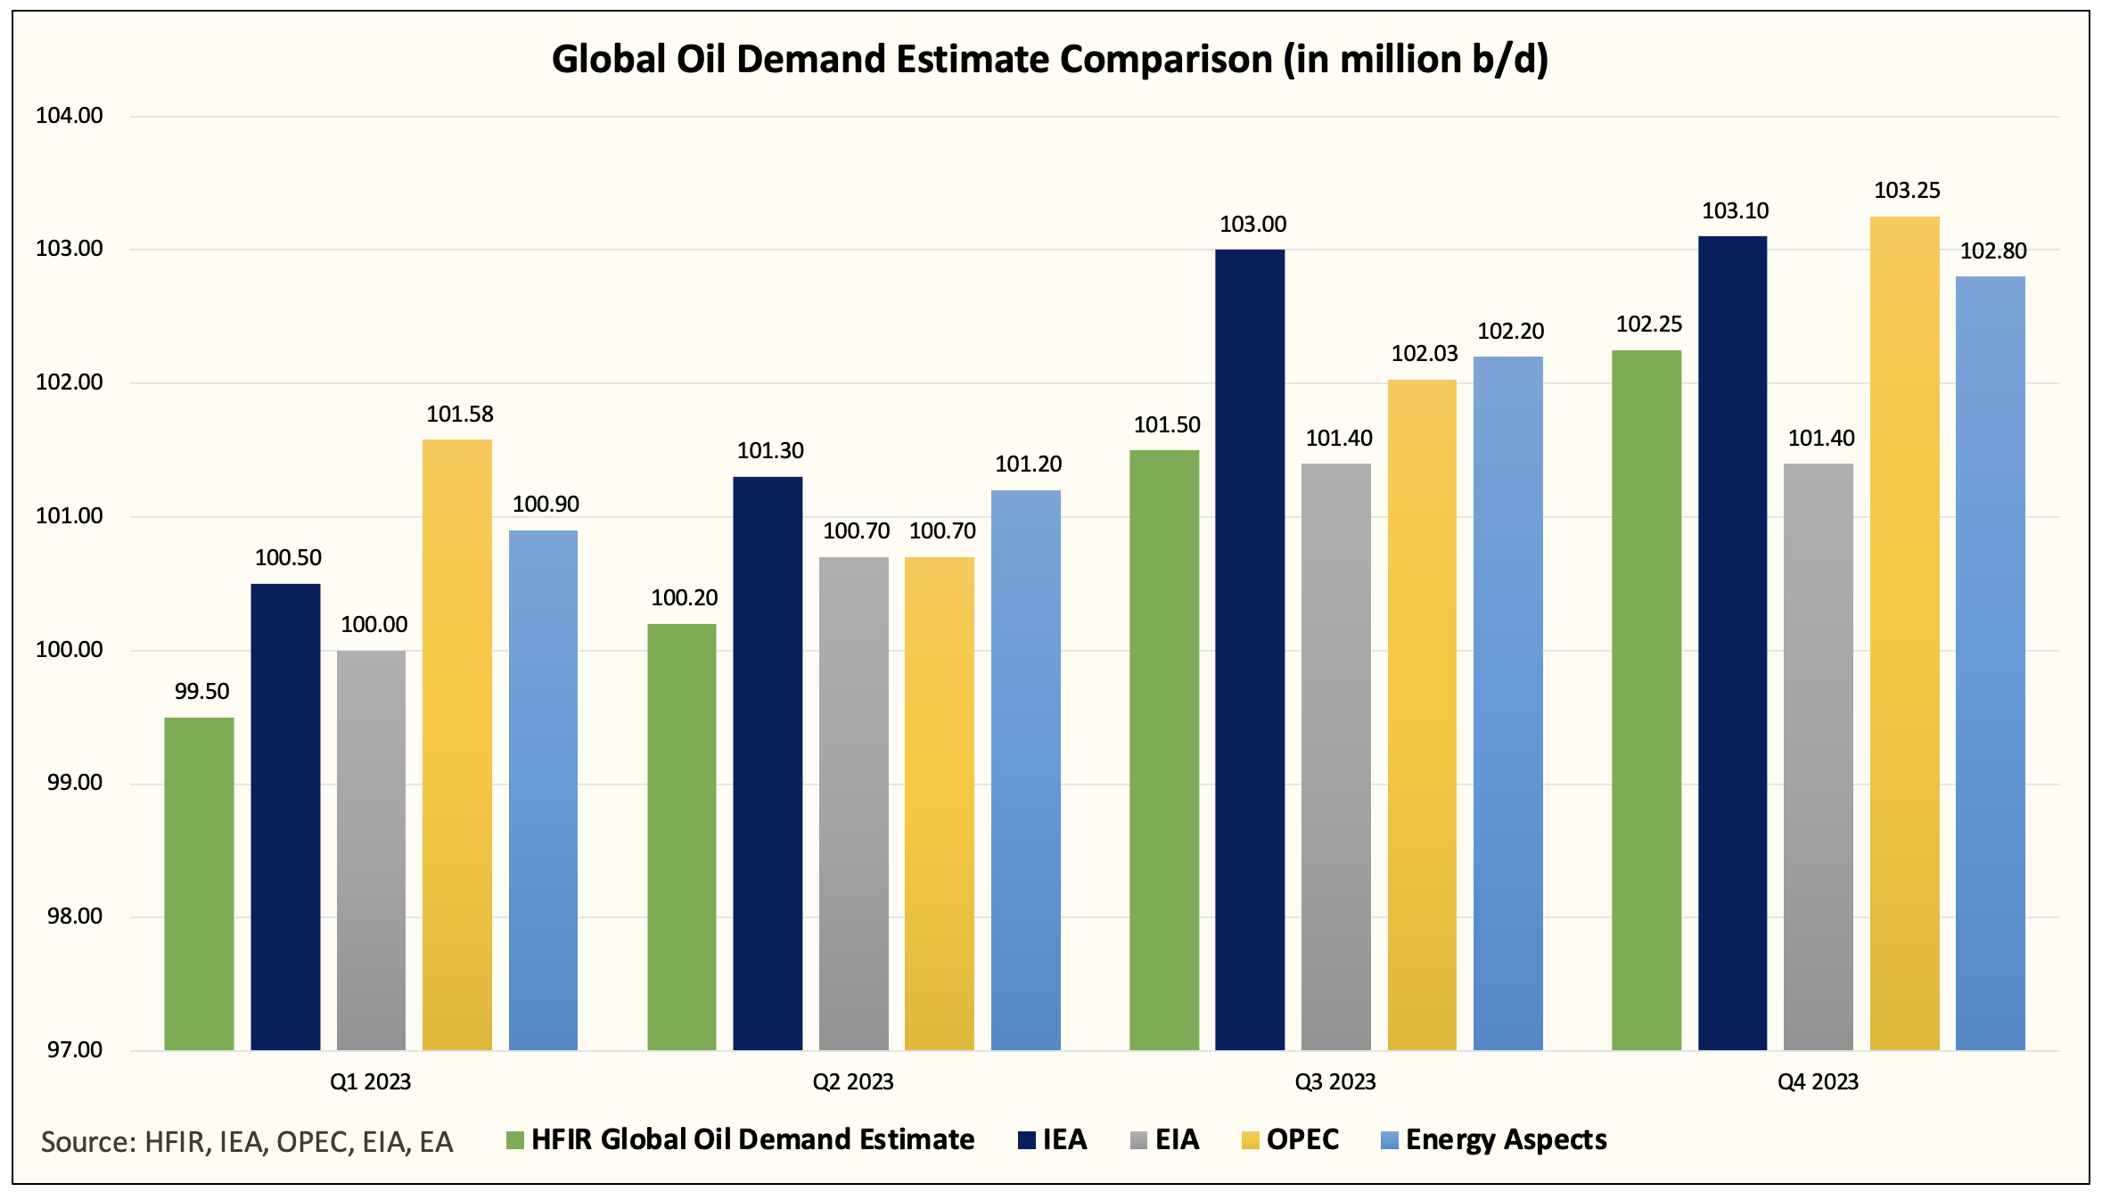The image size is (2102, 1200).
Task: Select the Q4 2023 OPEC bar at 103.25
Action: coord(1904,633)
